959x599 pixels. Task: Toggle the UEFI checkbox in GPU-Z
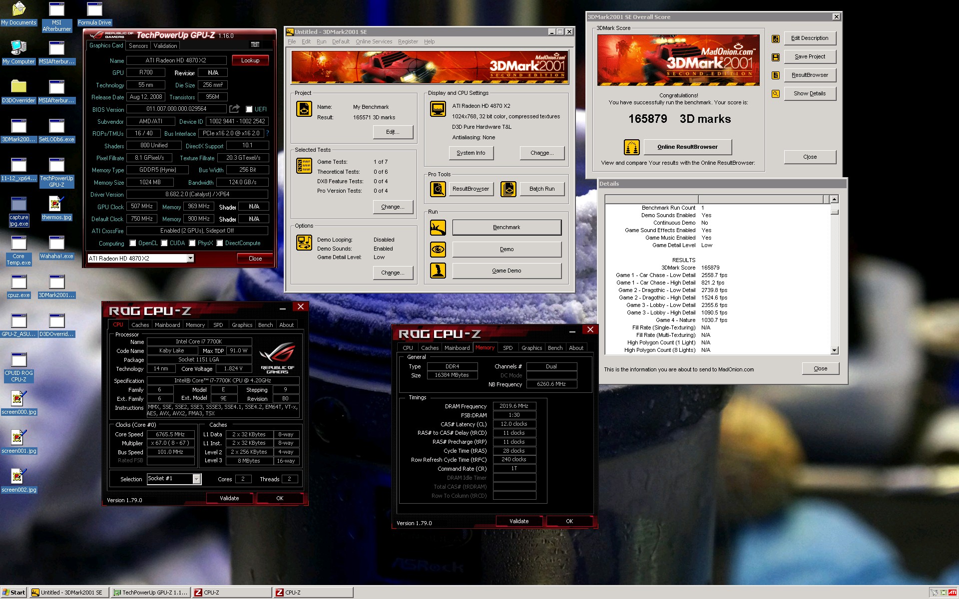click(x=249, y=109)
